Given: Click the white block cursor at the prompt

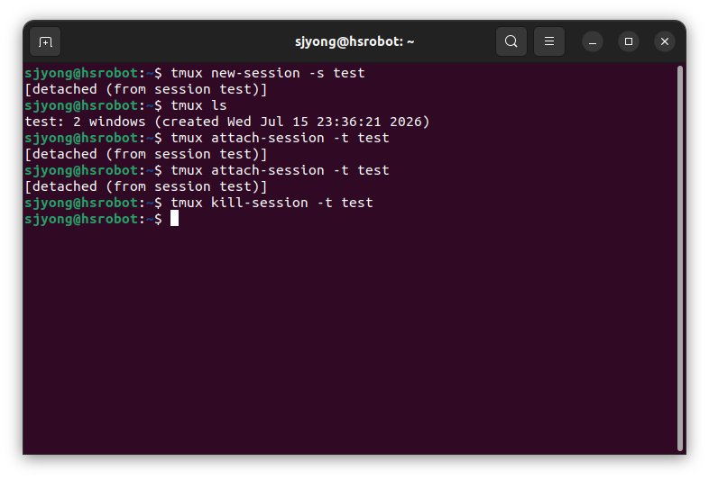Looking at the screenshot, I should tap(174, 219).
